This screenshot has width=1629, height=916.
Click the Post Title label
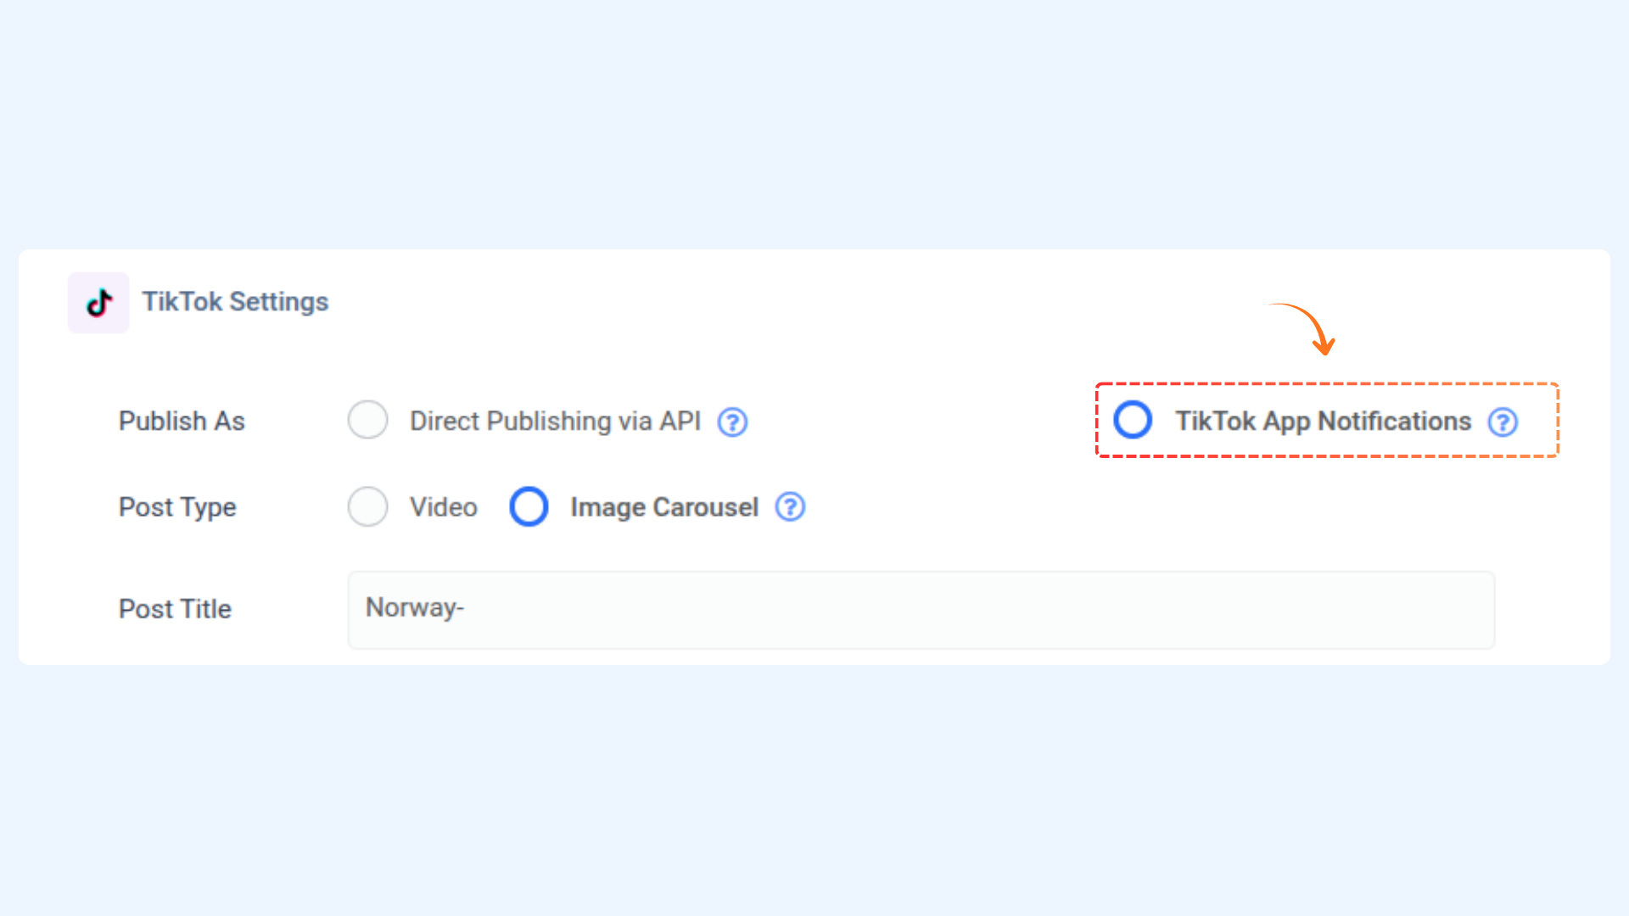tap(175, 609)
